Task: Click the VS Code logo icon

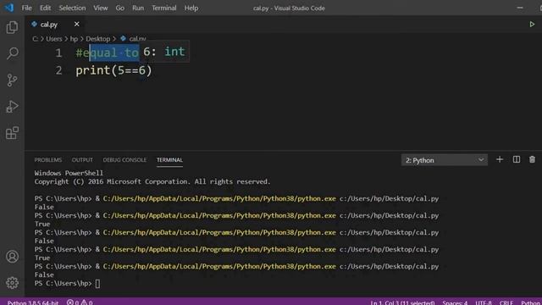Action: [x=8, y=8]
